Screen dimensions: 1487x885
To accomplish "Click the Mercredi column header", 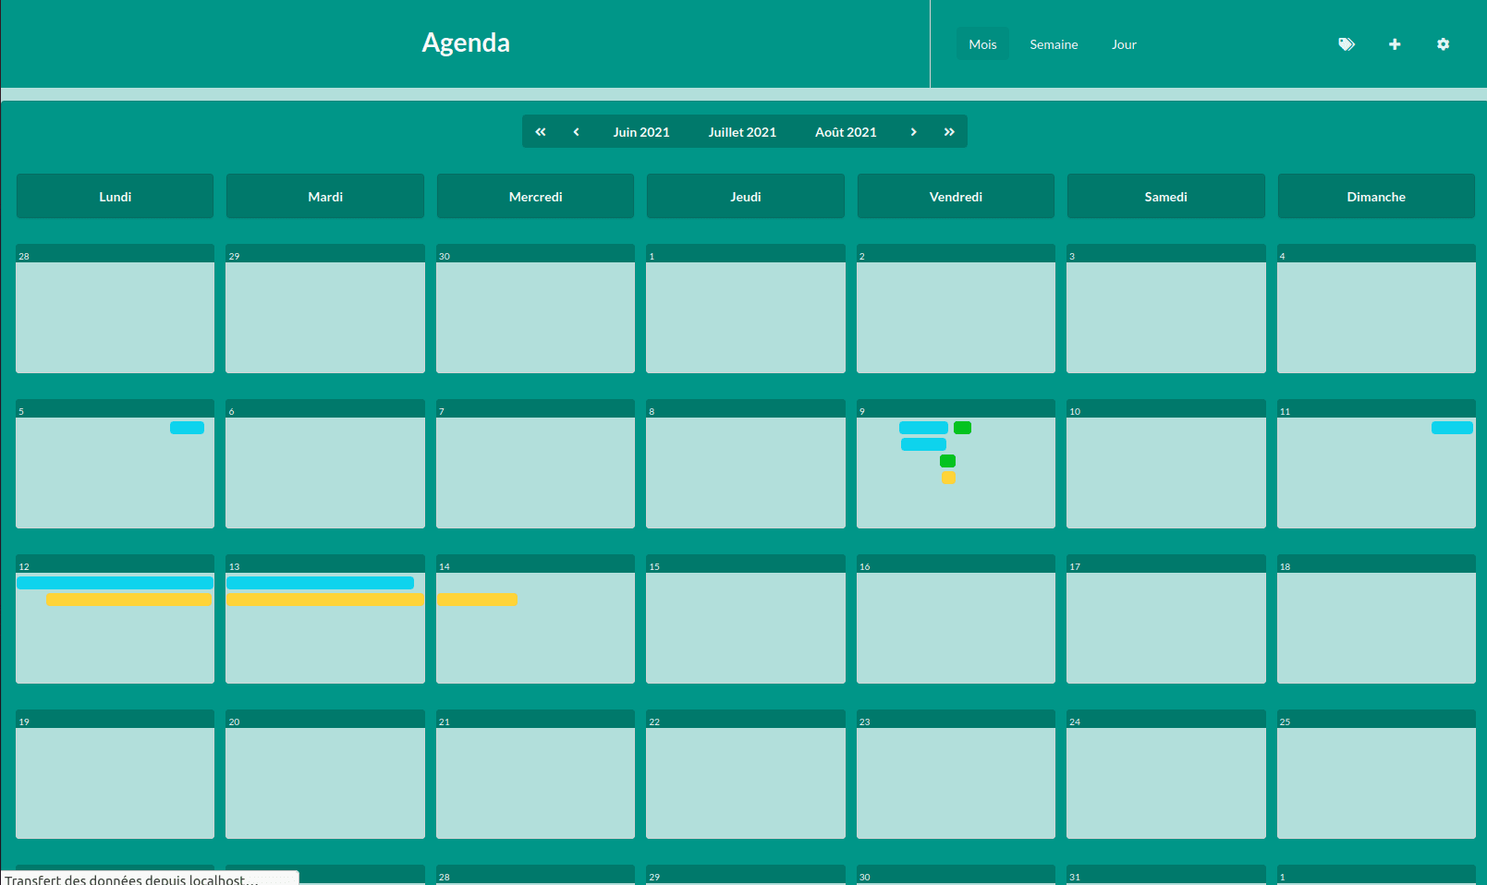I will click(535, 196).
